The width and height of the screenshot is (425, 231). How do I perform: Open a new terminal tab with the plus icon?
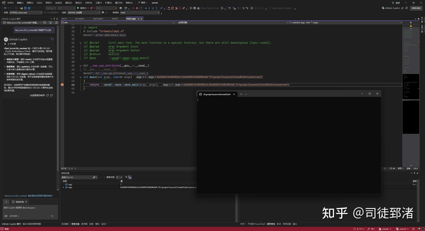241,94
